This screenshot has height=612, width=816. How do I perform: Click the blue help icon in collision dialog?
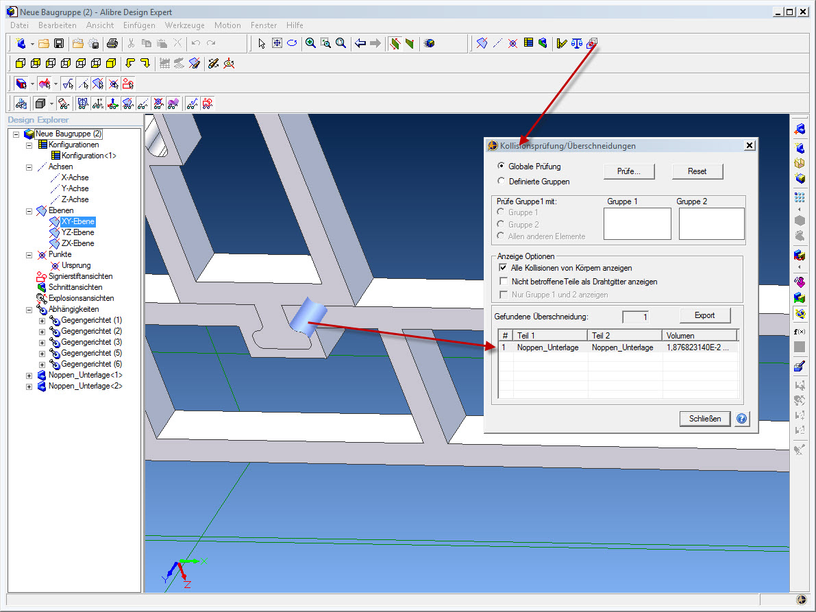[741, 419]
